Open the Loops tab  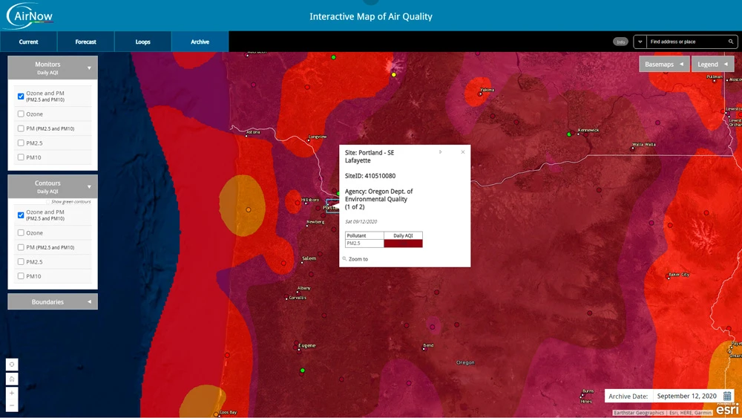[x=143, y=42]
